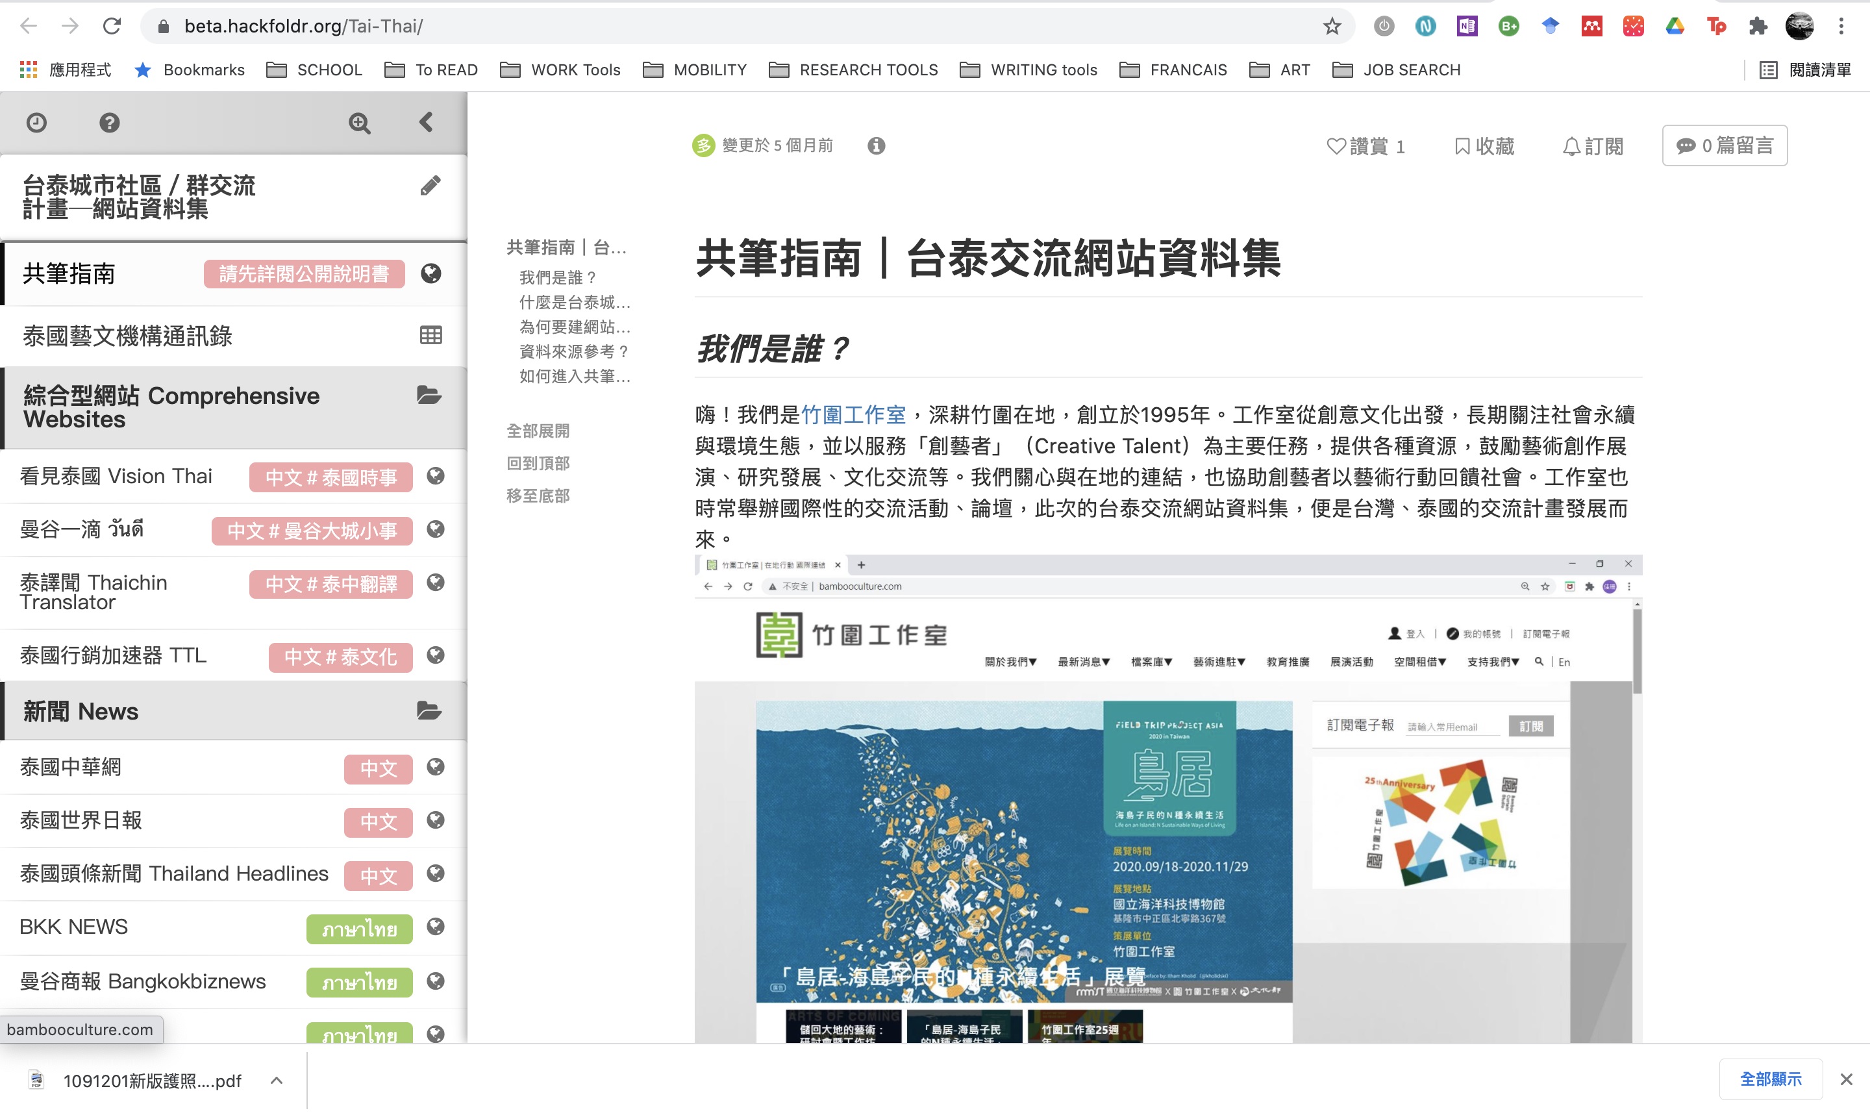The width and height of the screenshot is (1870, 1117).
Task: Open the RESEARCH TOOLS bookmarks folder
Action: pos(853,70)
